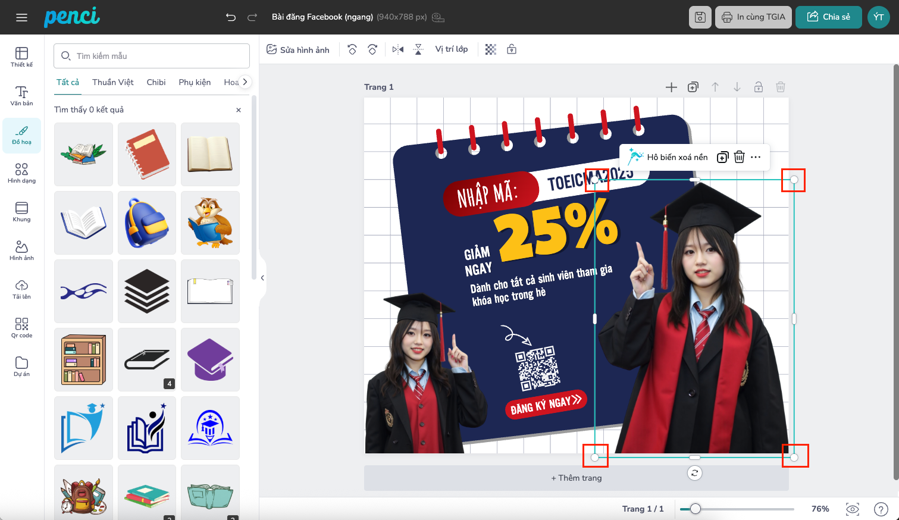The height and width of the screenshot is (520, 899).
Task: Delete the selected image with trash icon
Action: pos(739,157)
